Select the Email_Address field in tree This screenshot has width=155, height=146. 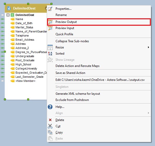25,40
